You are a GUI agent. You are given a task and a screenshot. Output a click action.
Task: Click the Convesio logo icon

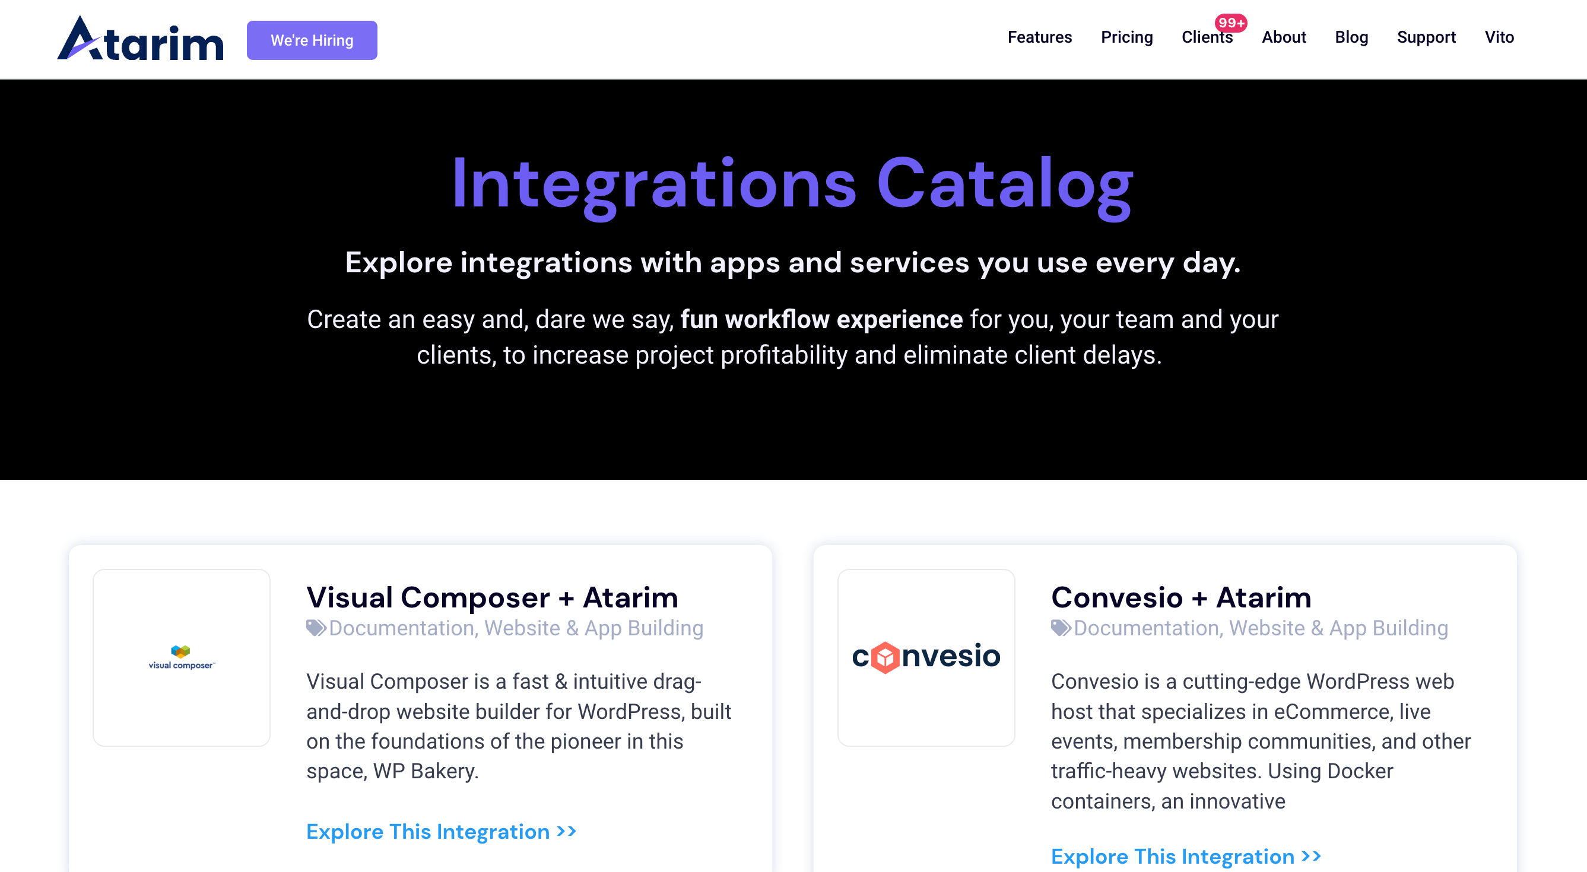pyautogui.click(x=925, y=657)
